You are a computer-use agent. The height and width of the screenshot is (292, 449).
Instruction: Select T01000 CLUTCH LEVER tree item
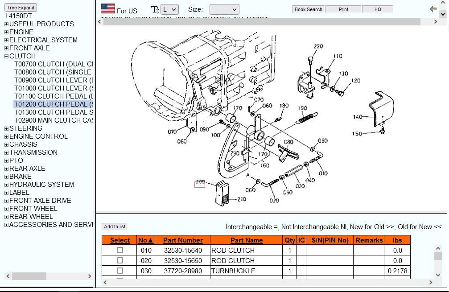pyautogui.click(x=54, y=88)
